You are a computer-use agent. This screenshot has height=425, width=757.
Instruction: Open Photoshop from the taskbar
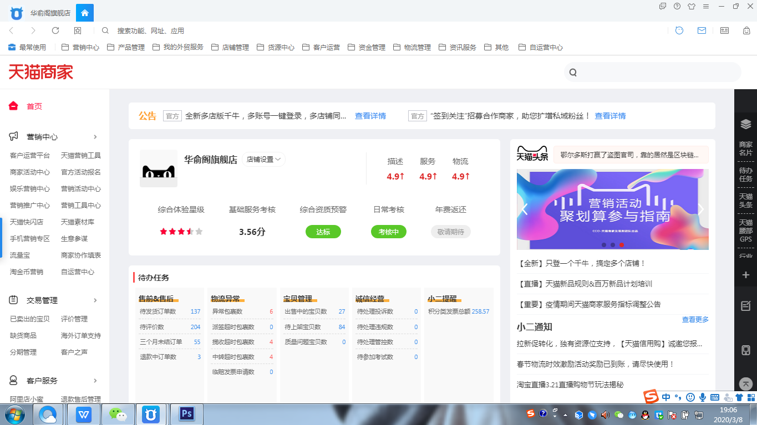(186, 414)
